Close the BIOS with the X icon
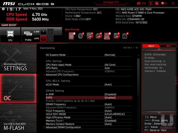This screenshot has width=178, height=133. tap(173, 3)
